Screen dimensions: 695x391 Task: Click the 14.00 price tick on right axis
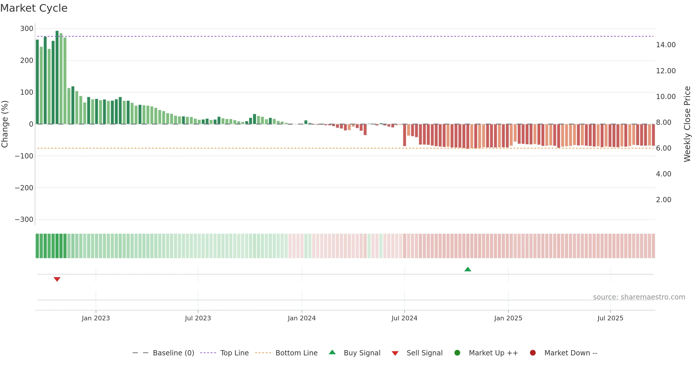pyautogui.click(x=666, y=45)
